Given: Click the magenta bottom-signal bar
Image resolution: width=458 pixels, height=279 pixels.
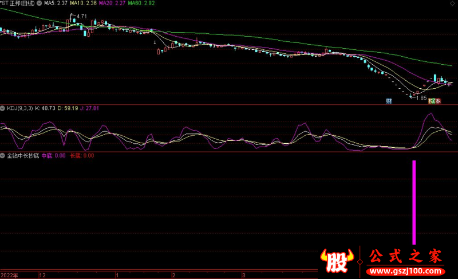Looking at the screenshot, I should click(x=414, y=202).
